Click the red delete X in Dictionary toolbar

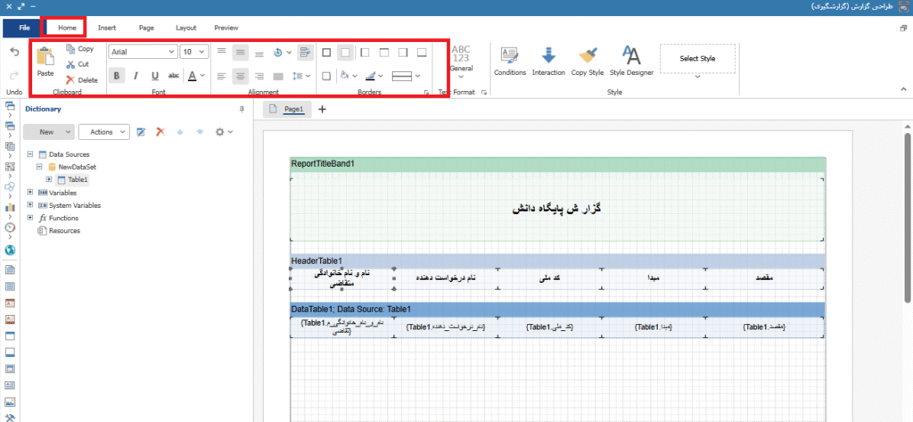[x=160, y=132]
